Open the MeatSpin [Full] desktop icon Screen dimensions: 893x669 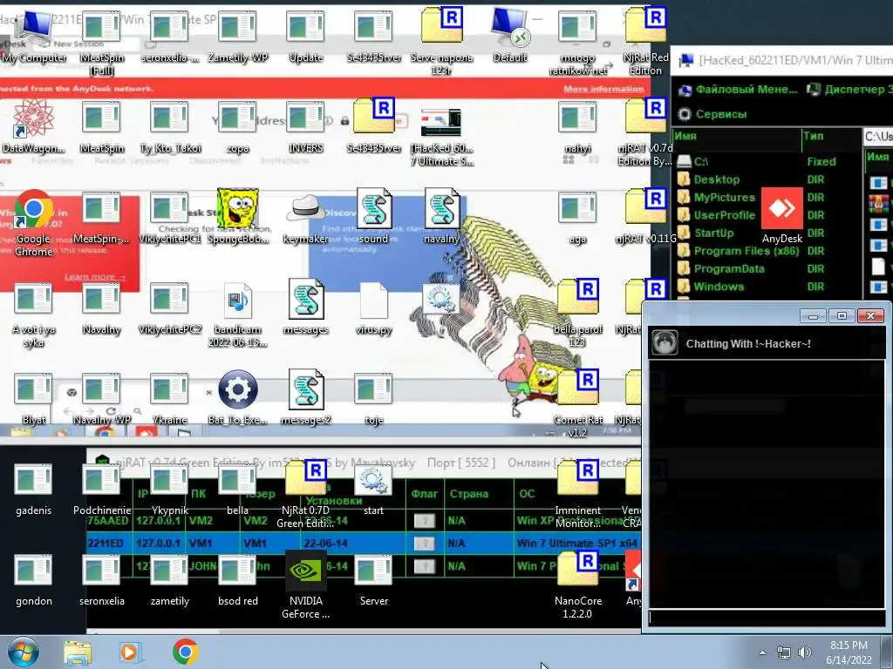(101, 43)
